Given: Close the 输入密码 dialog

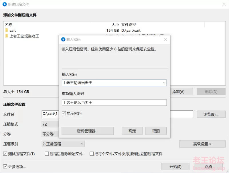Looking at the screenshot, I should coord(165,39).
